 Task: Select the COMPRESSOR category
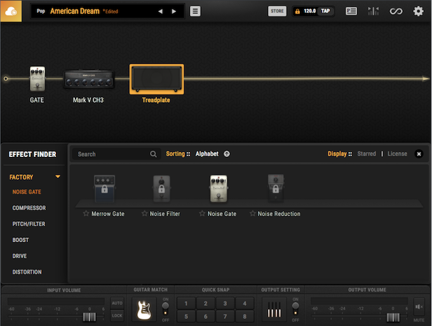click(x=29, y=208)
